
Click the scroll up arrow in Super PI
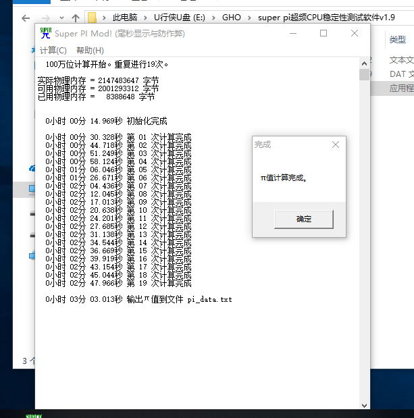364,63
